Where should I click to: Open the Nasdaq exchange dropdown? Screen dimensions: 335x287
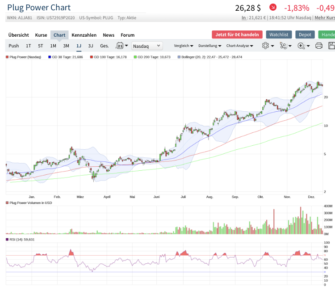(147, 46)
